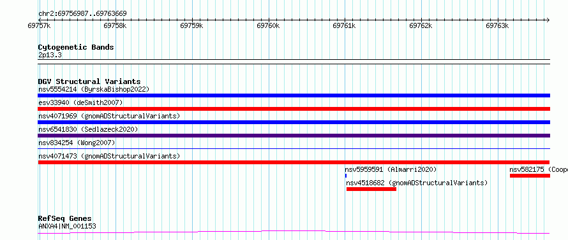Click the thin blue line under nsv834254
This screenshot has width=568, height=240.
point(294,148)
